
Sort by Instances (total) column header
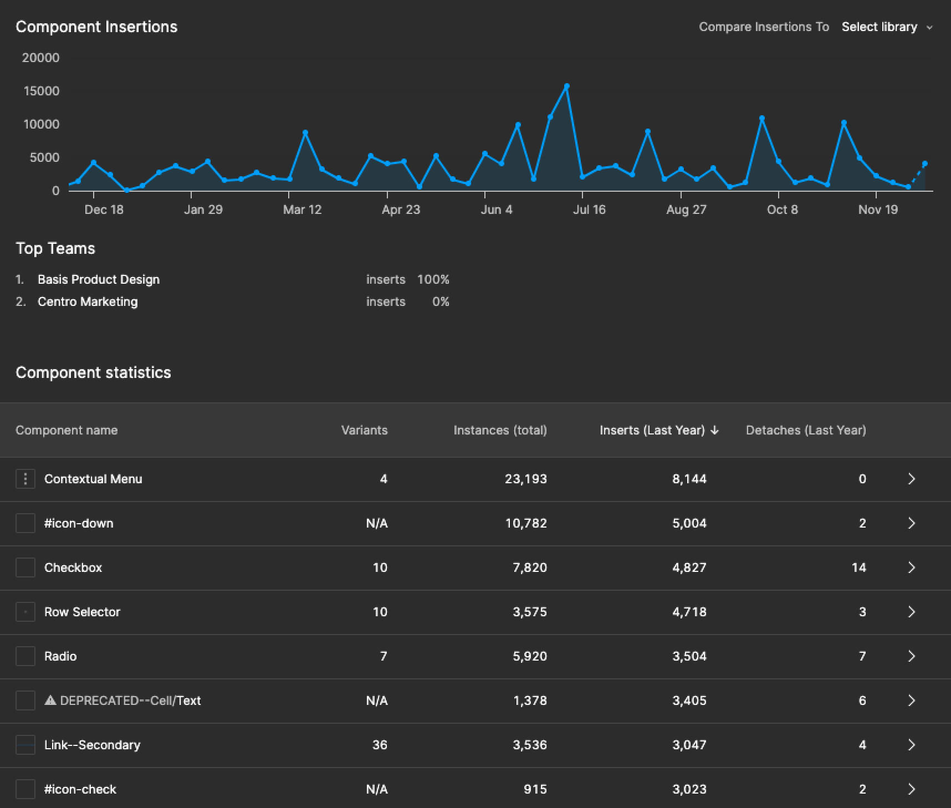pyautogui.click(x=500, y=430)
